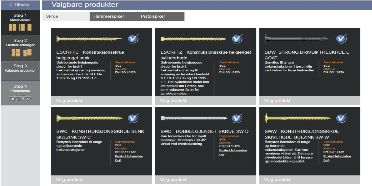Viewport: 372px width, 186px height.
Task: Select the ESCRFTC countersunk screw image
Action: click(x=90, y=39)
